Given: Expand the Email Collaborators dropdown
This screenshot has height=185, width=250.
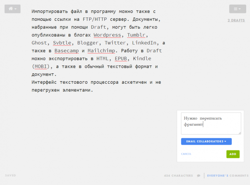Looking at the screenshot, I should [206, 141].
